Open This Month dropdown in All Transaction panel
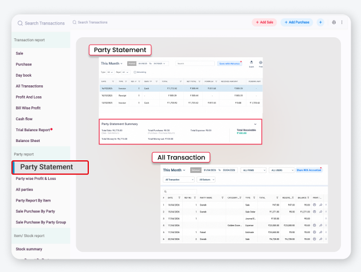This screenshot has width=361, height=272. (174, 170)
